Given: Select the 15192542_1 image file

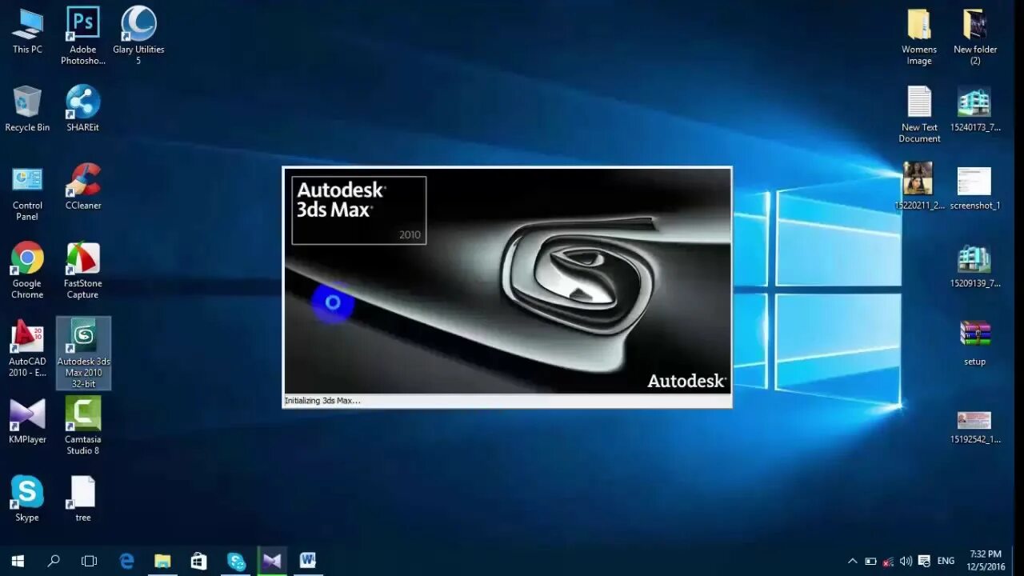Looking at the screenshot, I should (975, 427).
